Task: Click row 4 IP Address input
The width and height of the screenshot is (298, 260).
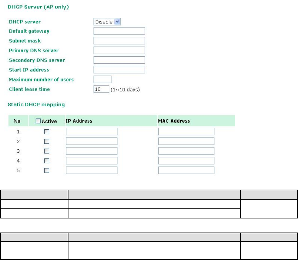Action: pyautogui.click(x=92, y=160)
